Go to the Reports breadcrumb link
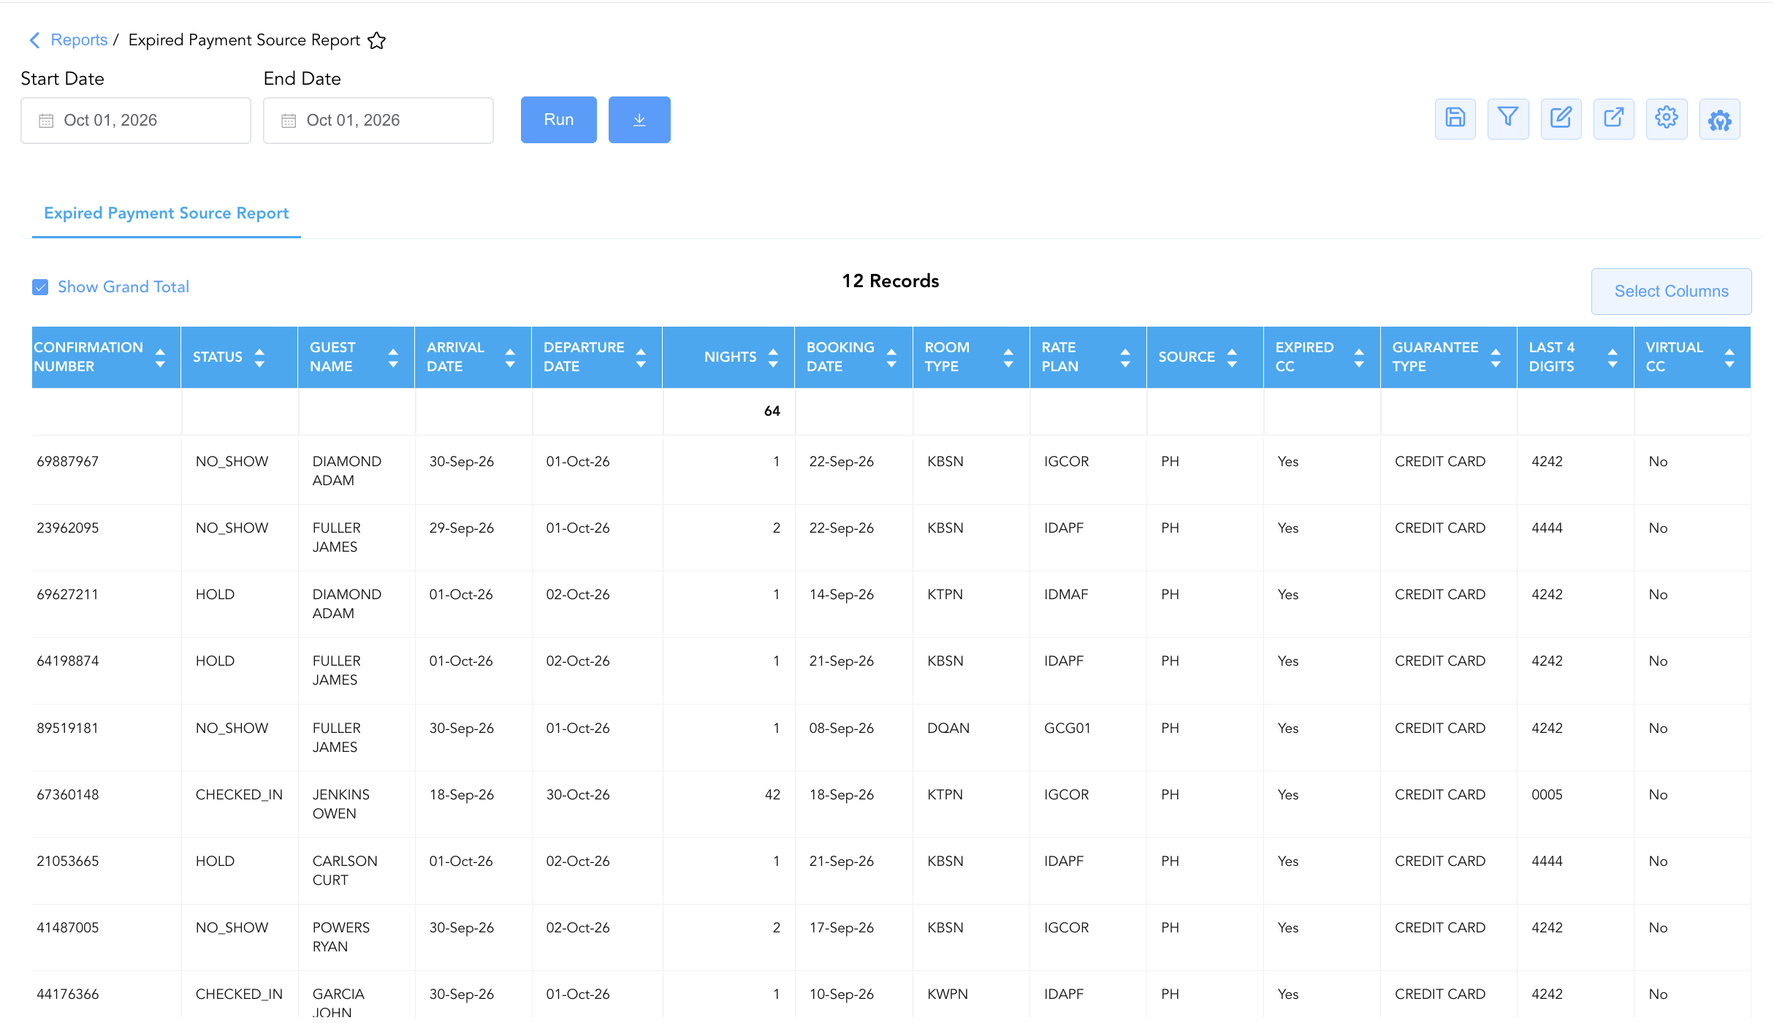This screenshot has height=1023, width=1774. coord(79,40)
